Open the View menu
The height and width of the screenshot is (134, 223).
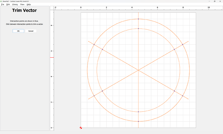click(x=22, y=5)
